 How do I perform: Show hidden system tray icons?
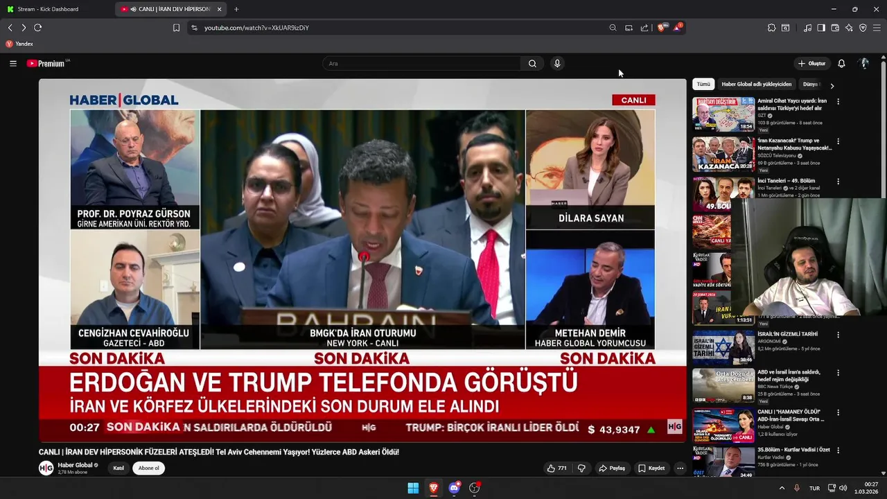[x=782, y=488]
